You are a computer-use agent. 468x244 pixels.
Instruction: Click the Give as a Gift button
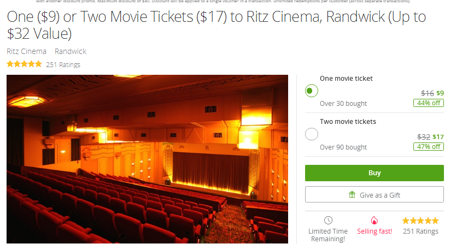[x=375, y=194]
